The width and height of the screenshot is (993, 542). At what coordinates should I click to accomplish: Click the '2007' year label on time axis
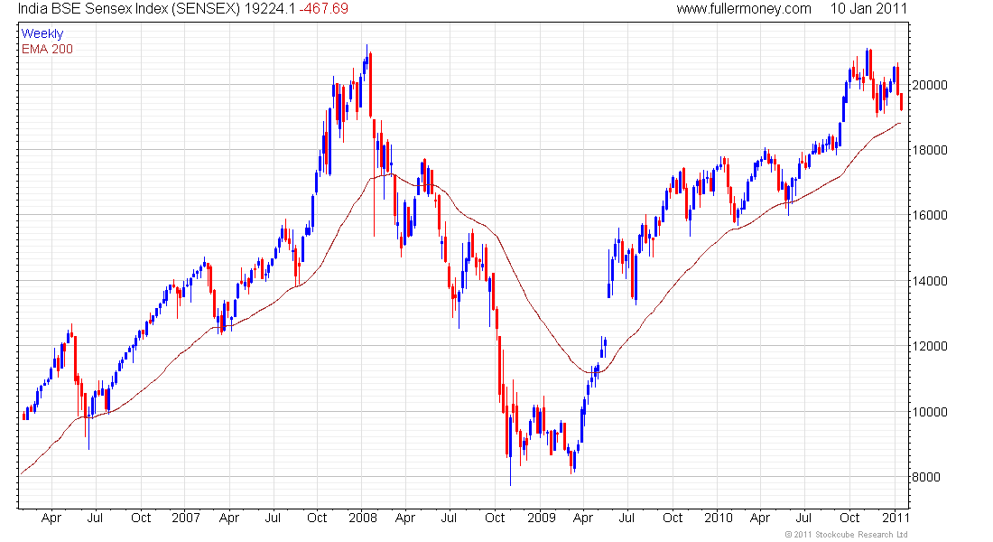pos(186,518)
